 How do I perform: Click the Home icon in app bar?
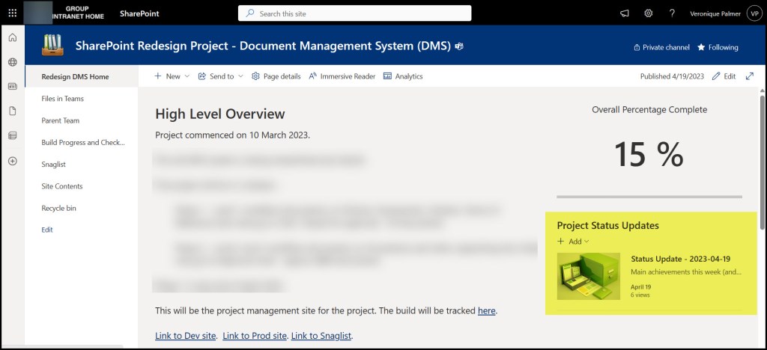coord(12,38)
